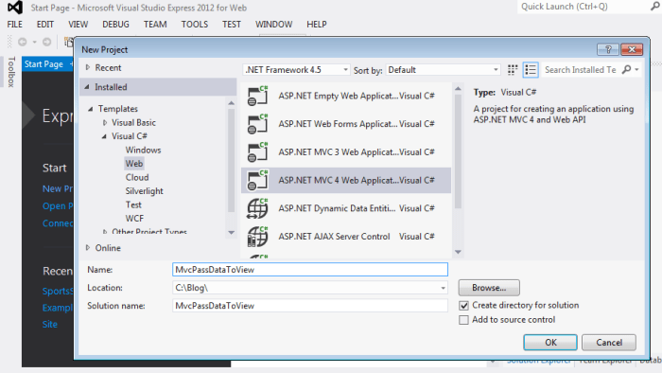Click the Quick Launch search magnifier icon
662x373 pixels.
(x=655, y=7)
